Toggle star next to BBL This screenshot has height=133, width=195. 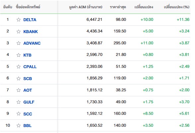pyautogui.click(x=19, y=125)
